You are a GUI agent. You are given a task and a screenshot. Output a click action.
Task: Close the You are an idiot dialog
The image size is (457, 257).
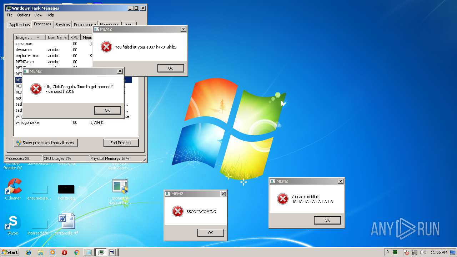(340, 181)
